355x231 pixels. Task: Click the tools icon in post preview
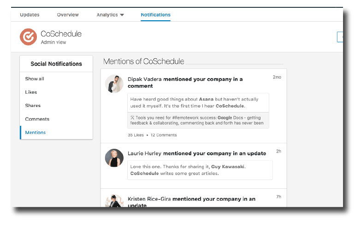[x=132, y=118]
